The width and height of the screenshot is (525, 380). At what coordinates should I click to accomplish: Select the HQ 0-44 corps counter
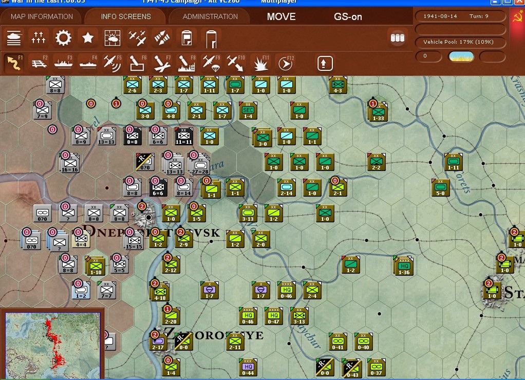[248, 367]
